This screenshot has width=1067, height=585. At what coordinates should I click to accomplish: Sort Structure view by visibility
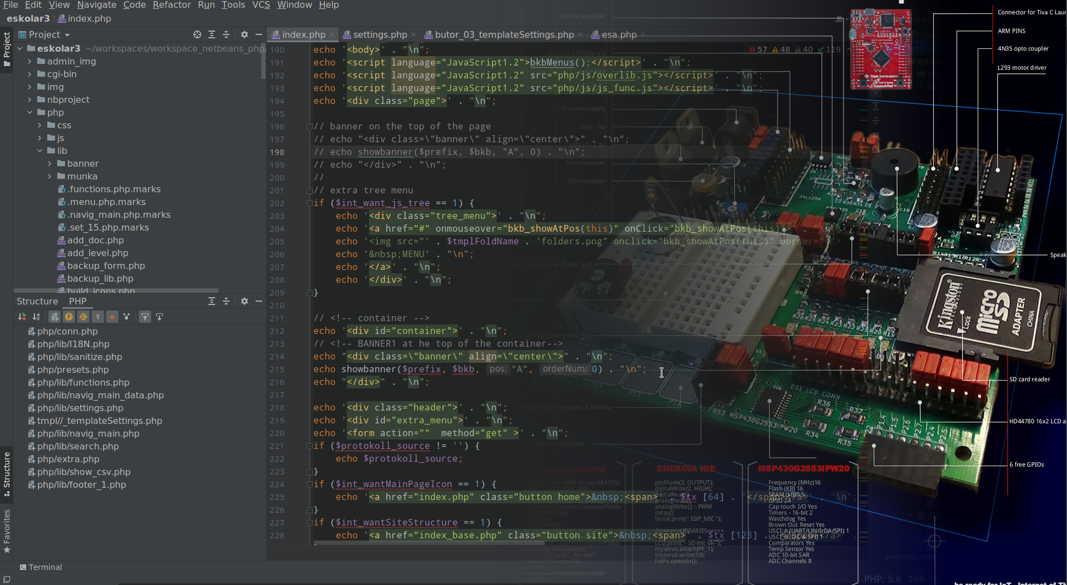point(22,317)
